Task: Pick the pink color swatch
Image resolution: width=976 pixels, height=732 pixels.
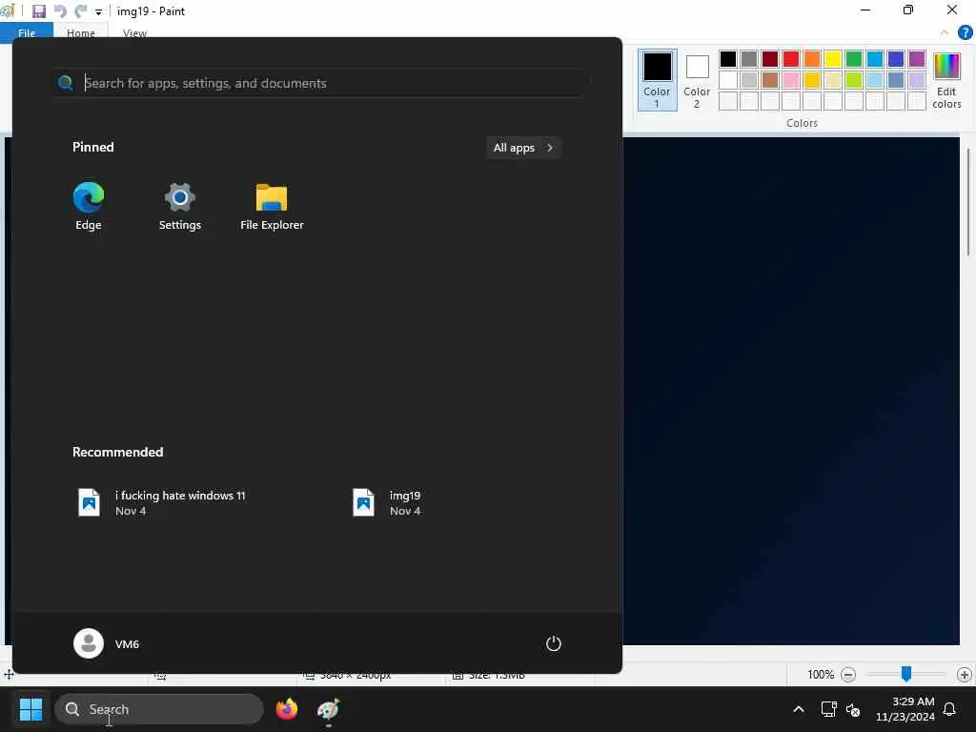Action: [x=790, y=80]
